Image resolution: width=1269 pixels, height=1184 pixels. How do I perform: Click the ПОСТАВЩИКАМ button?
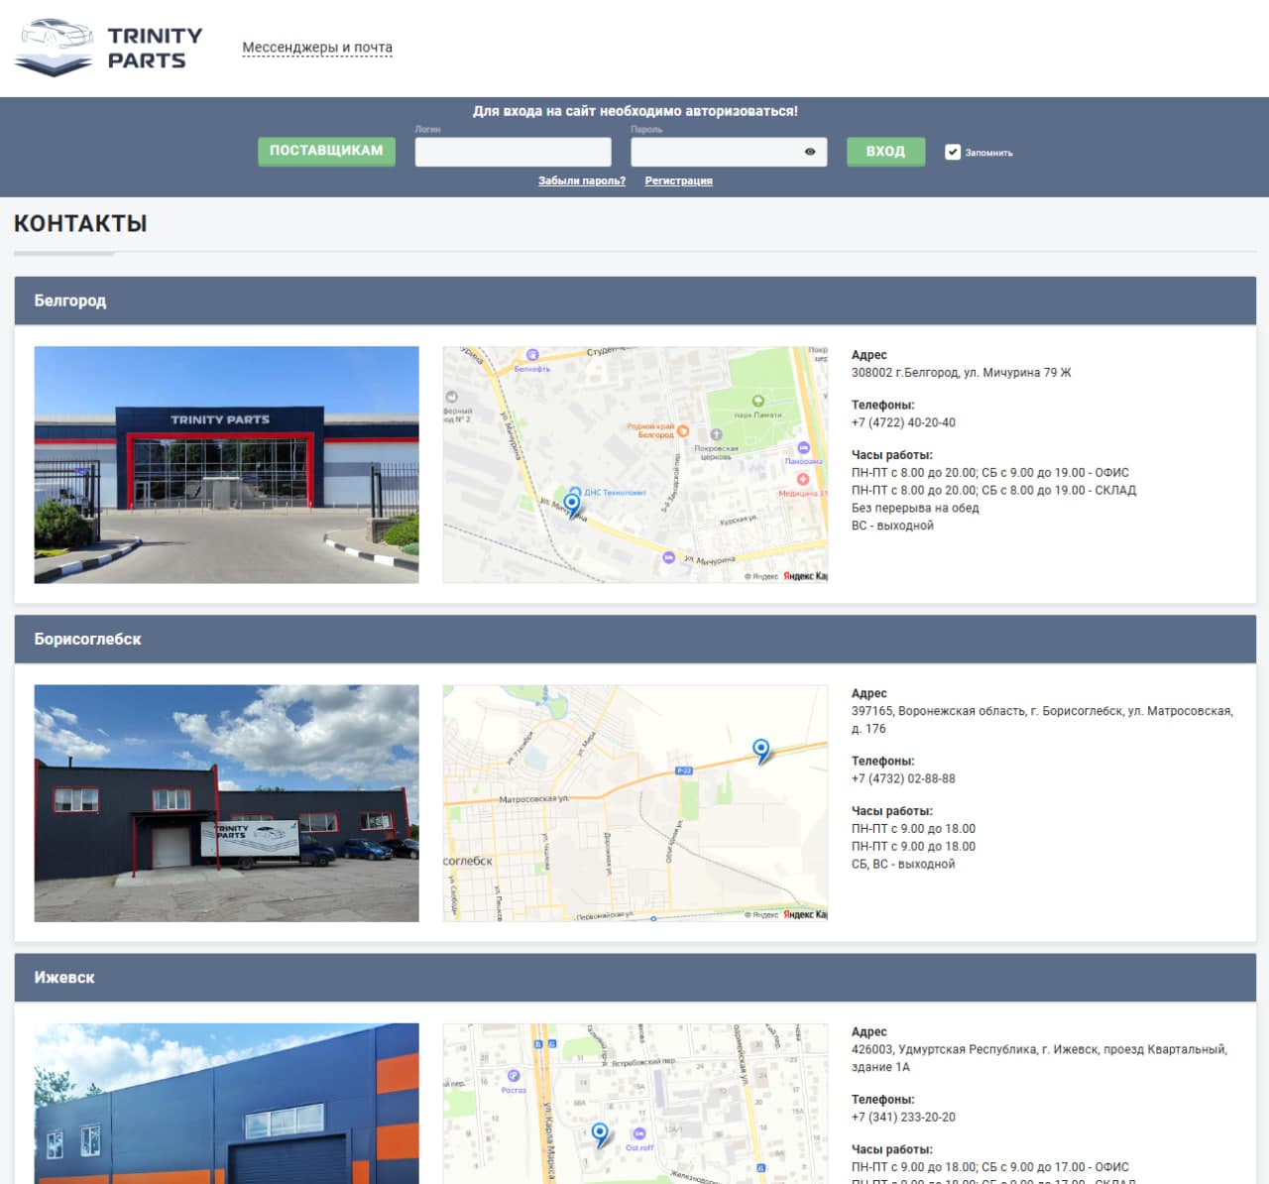(326, 151)
